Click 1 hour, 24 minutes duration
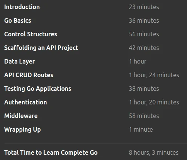The image size is (187, 160). pyautogui.click(x=154, y=75)
